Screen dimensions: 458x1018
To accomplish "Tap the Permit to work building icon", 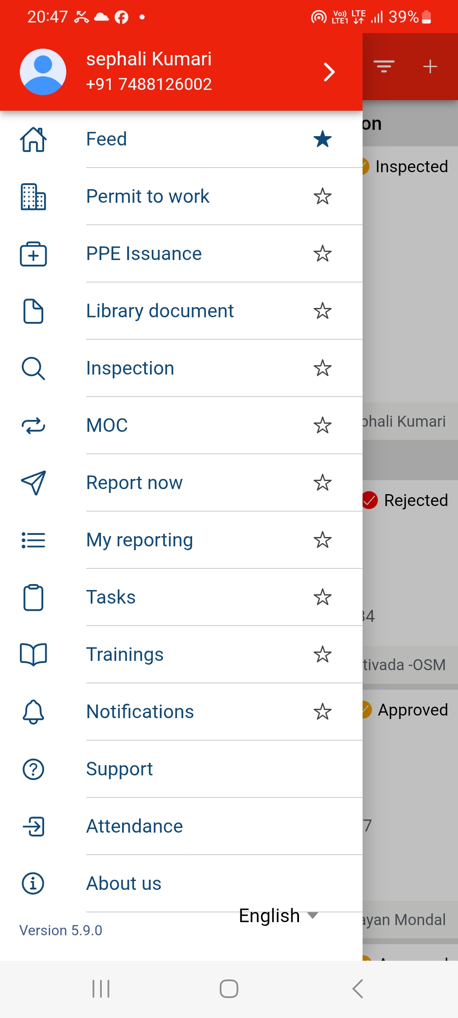I will 33,197.
